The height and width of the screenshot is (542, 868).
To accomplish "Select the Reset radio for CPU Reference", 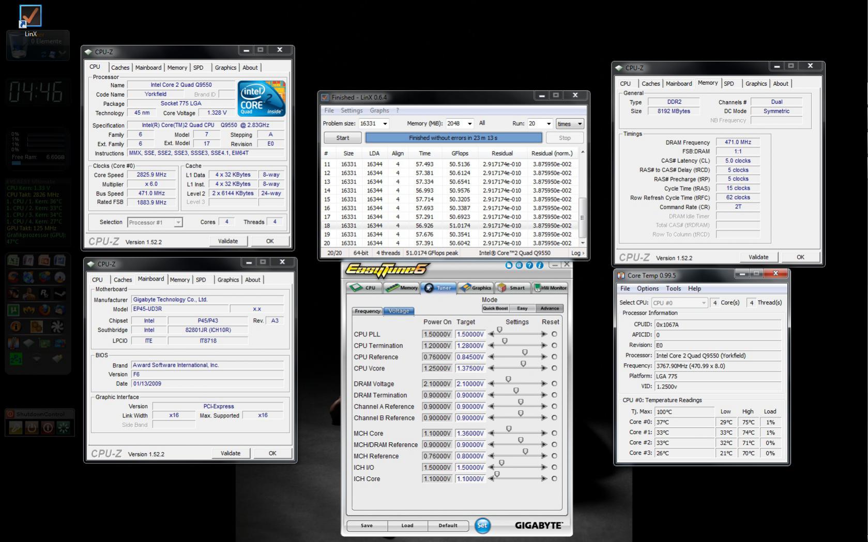I will pyautogui.click(x=554, y=357).
